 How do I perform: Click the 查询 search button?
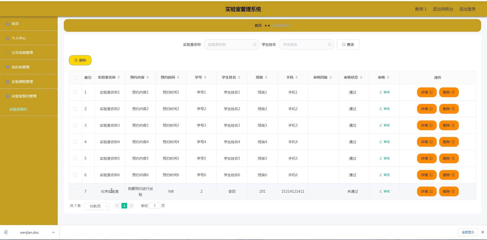point(348,44)
